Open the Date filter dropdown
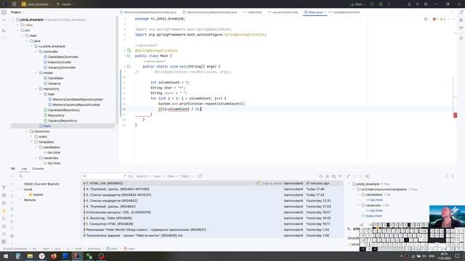The height and width of the screenshot is (261, 465). coord(173,176)
